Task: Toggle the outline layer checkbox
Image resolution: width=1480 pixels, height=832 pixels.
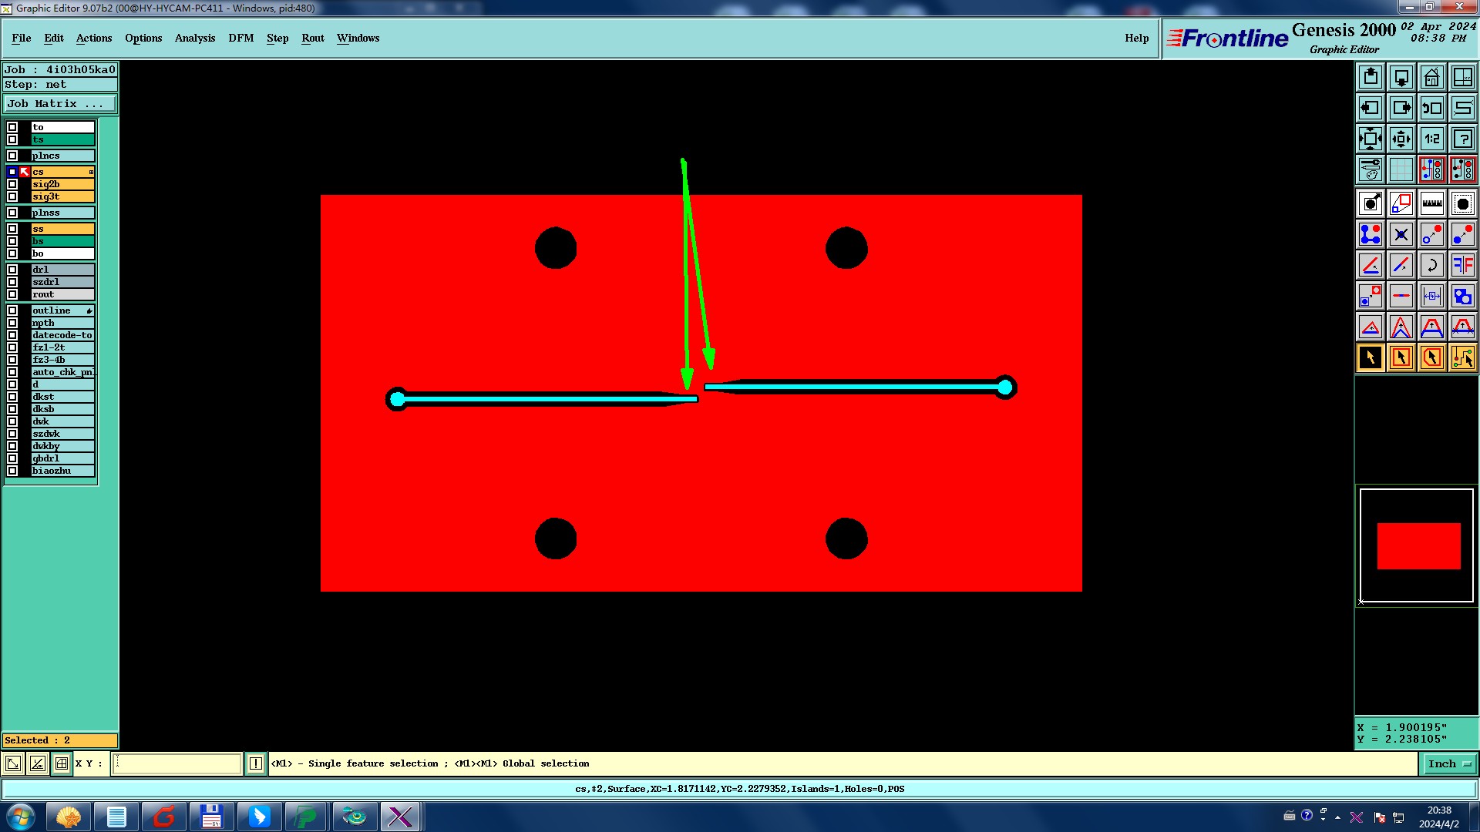Action: click(x=12, y=310)
